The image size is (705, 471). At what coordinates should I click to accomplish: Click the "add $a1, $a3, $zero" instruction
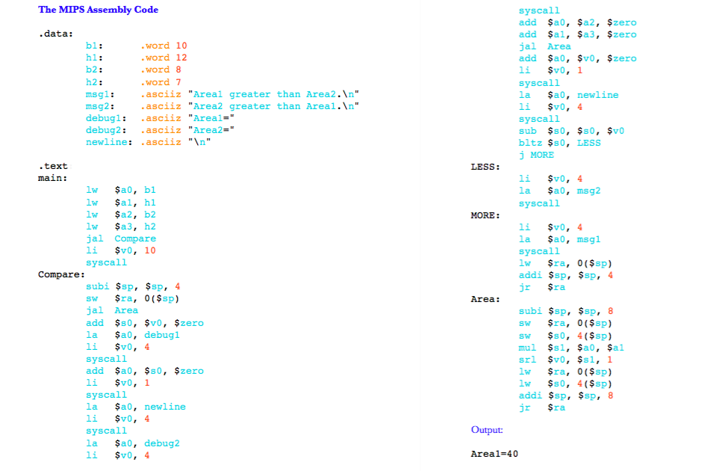578,34
